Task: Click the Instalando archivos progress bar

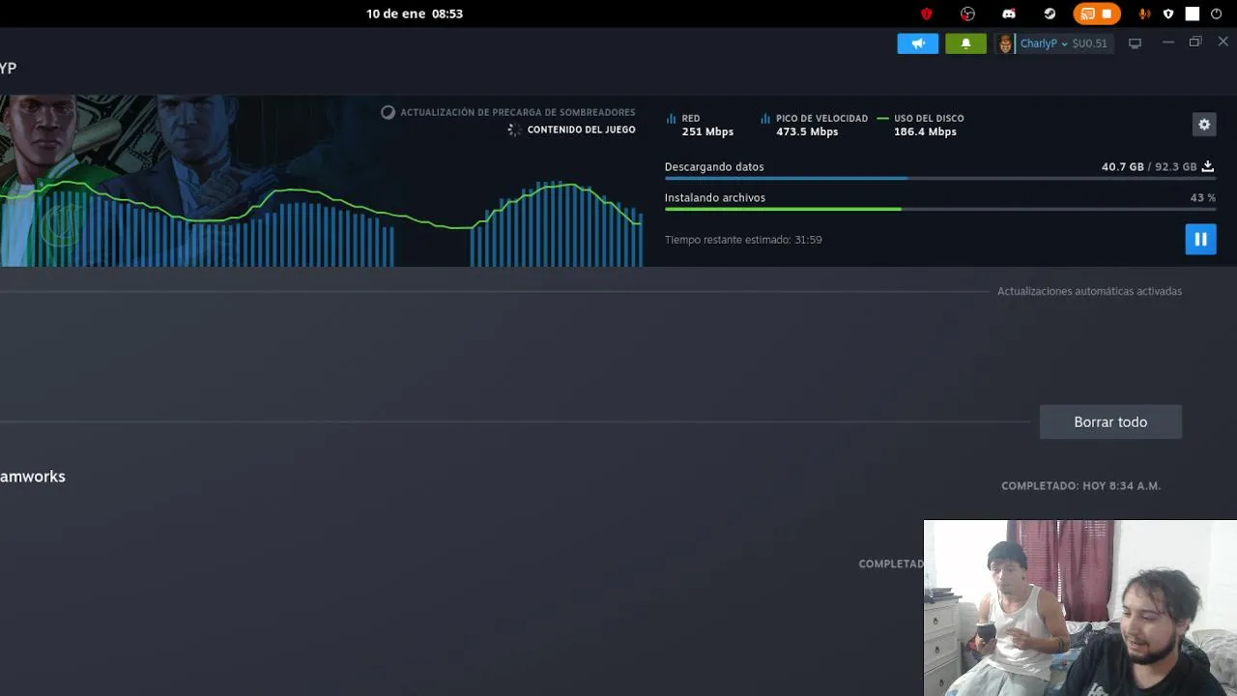Action: [x=939, y=209]
